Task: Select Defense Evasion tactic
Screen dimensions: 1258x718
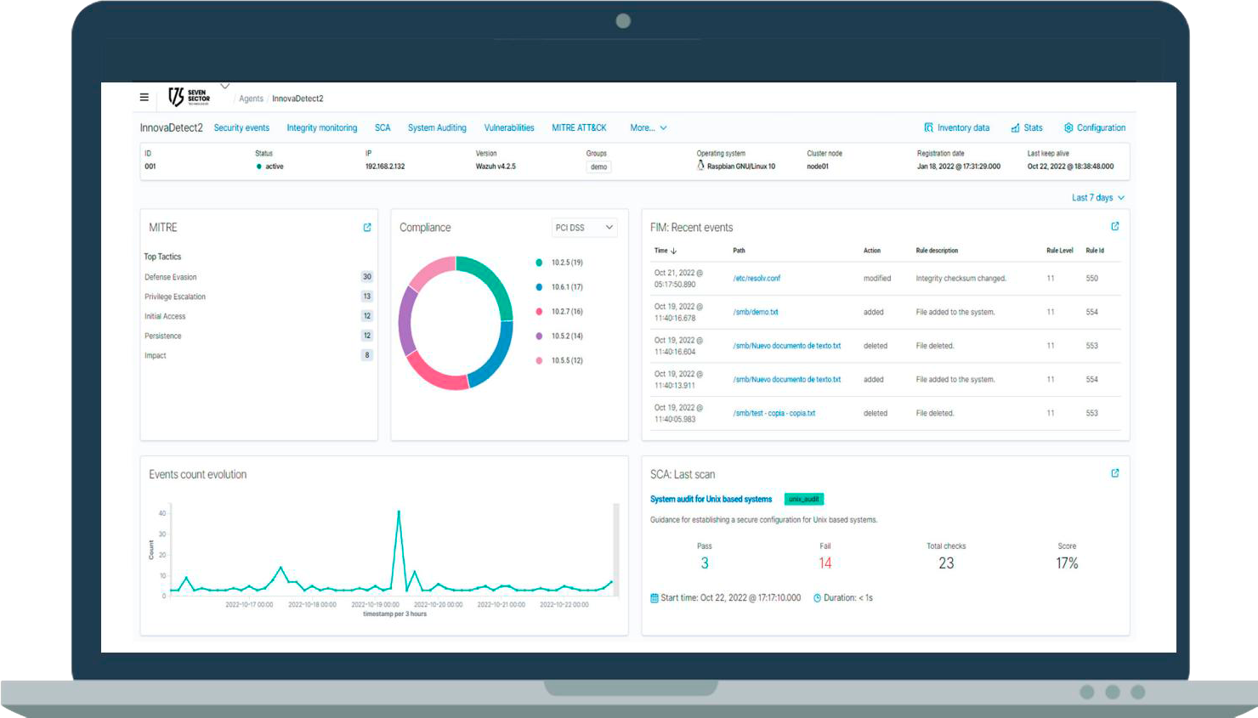Action: pos(171,277)
